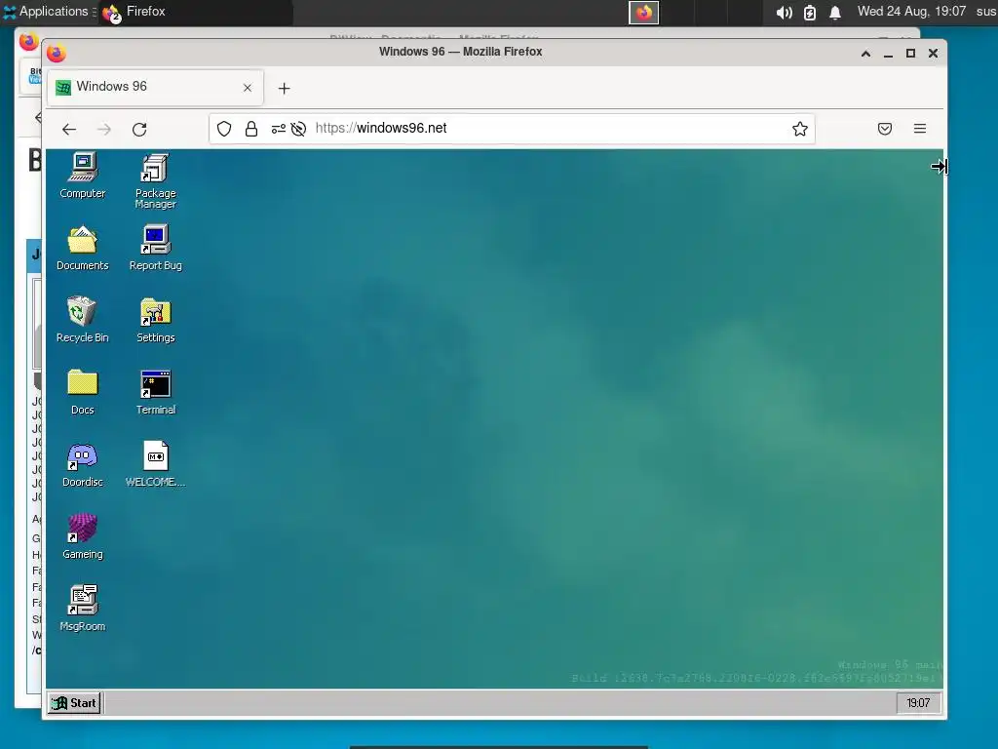The height and width of the screenshot is (749, 998).
Task: Open the Settings desktop shortcut
Action: pos(155,320)
